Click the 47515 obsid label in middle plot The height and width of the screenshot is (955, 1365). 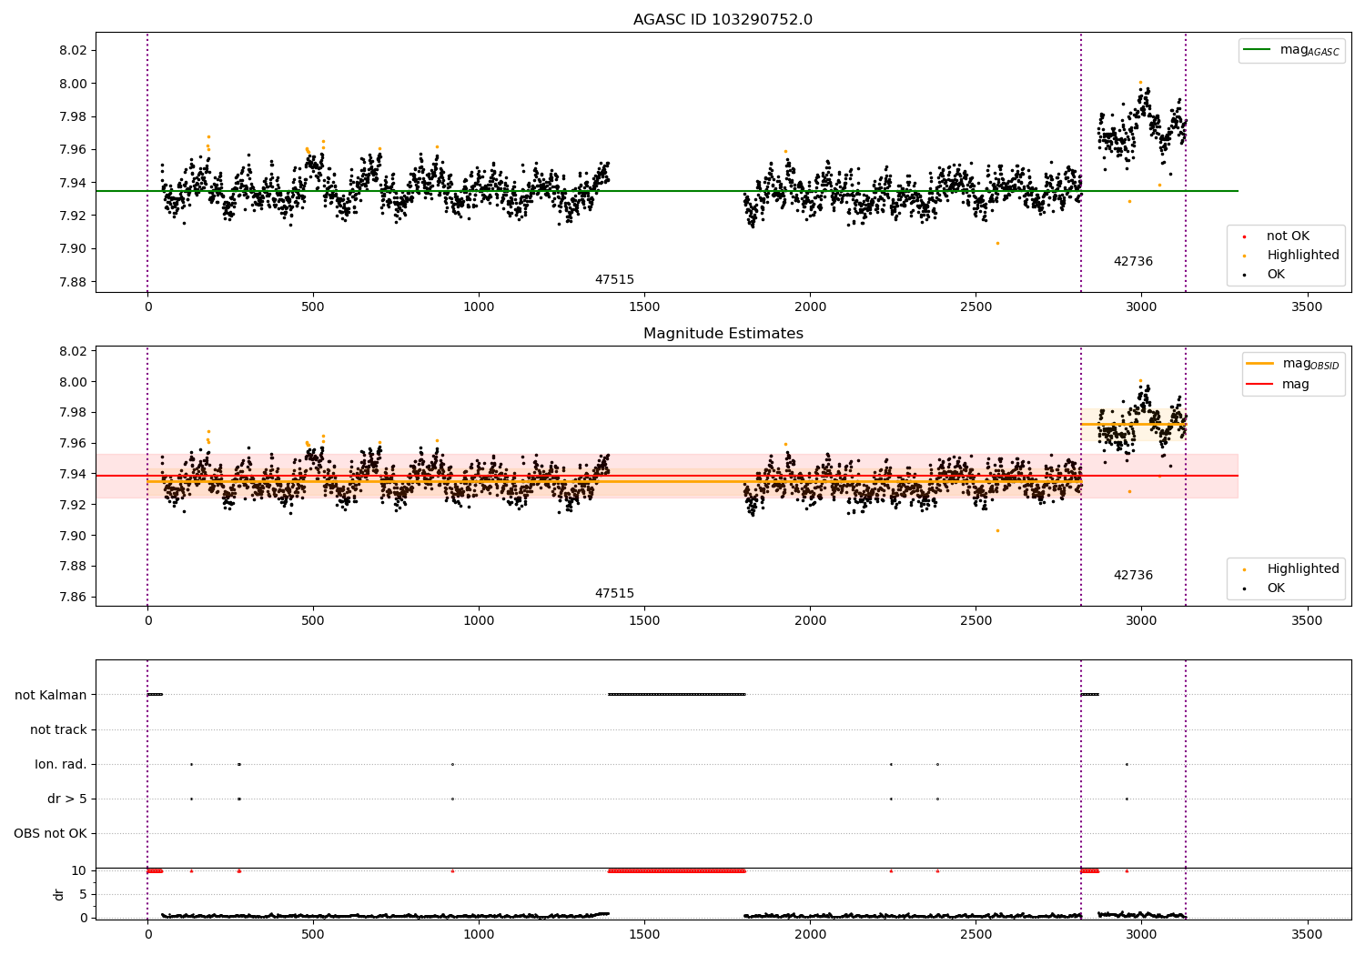pyautogui.click(x=614, y=594)
